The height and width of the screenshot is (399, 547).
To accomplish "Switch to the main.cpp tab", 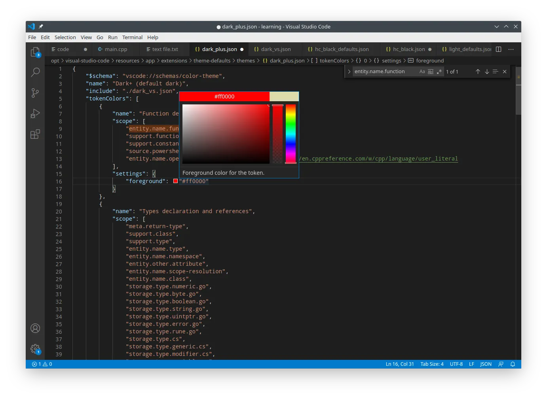I will (116, 49).
